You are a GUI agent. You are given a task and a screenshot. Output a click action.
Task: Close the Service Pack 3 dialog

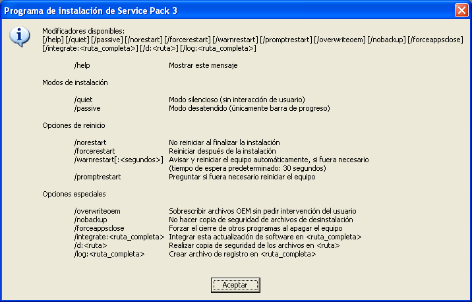(461, 11)
